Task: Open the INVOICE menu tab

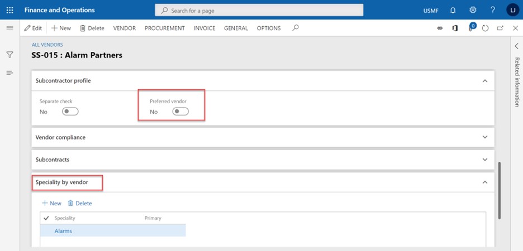Action: click(x=204, y=28)
